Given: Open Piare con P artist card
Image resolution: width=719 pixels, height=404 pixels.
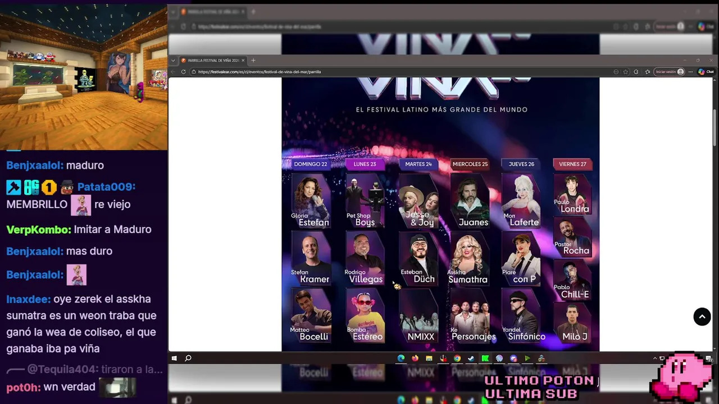Looking at the screenshot, I should pyautogui.click(x=521, y=258).
